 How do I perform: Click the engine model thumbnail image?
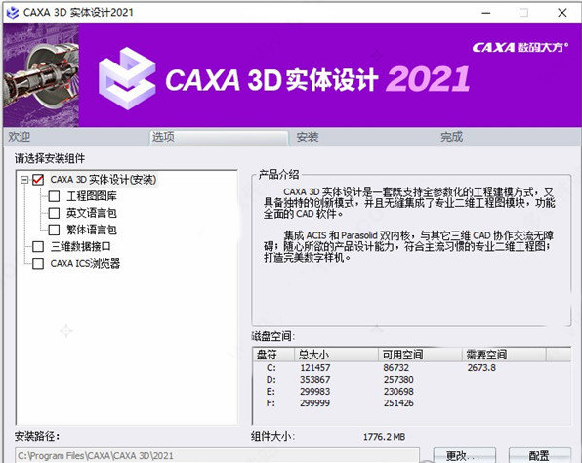pyautogui.click(x=41, y=76)
